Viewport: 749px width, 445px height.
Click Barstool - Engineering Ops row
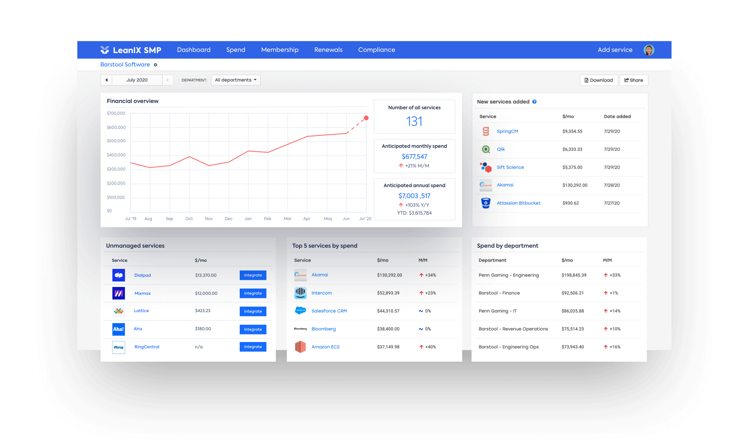click(560, 347)
